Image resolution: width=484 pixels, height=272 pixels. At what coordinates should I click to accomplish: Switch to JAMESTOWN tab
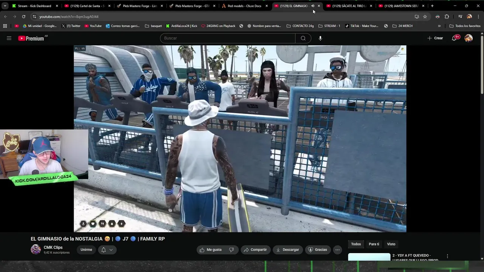[x=402, y=6]
